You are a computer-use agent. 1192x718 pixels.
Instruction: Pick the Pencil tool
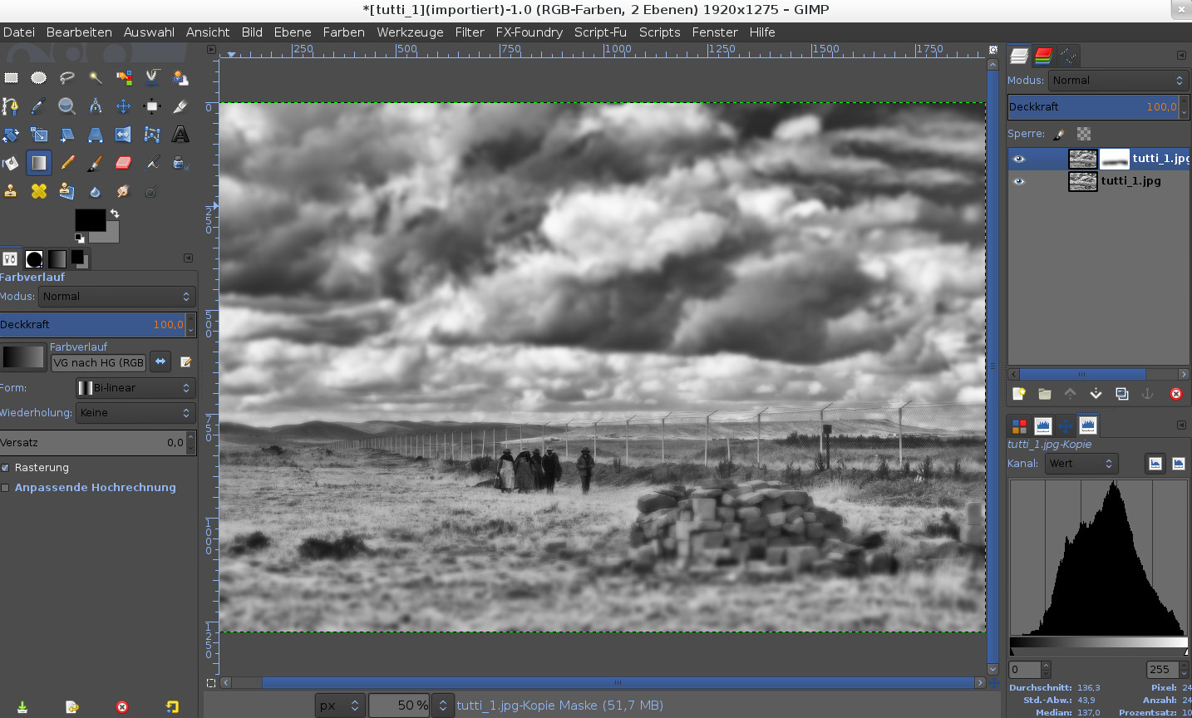(x=67, y=163)
